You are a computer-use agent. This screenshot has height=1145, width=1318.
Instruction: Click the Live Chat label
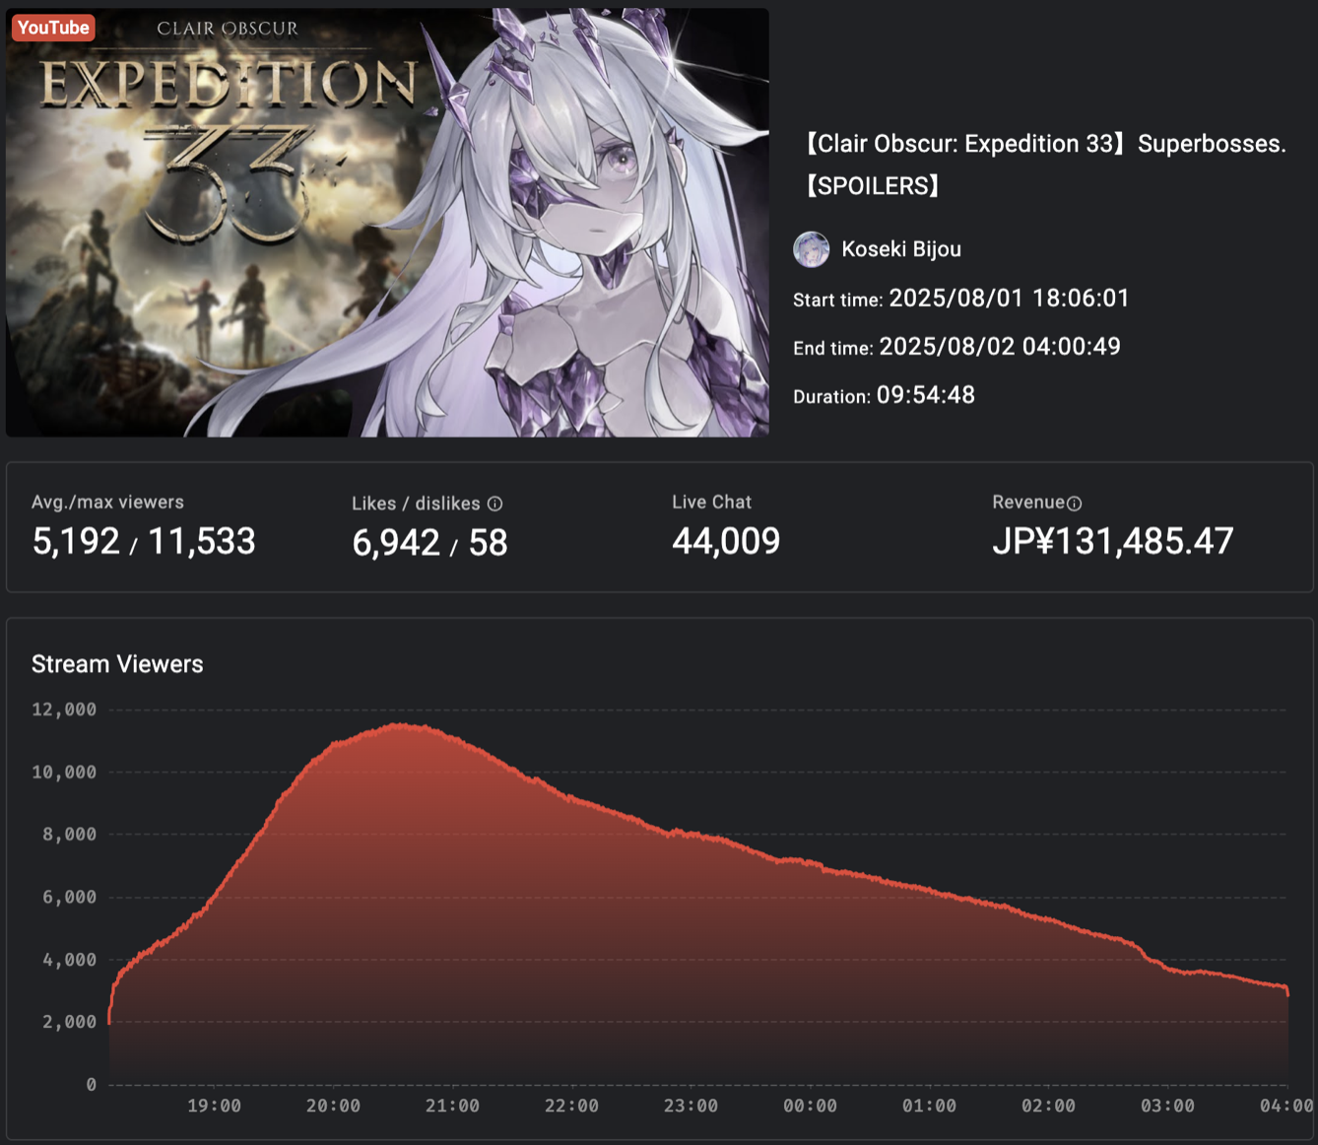point(711,503)
